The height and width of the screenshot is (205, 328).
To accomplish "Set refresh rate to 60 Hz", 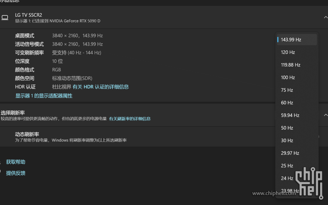I will point(287,103).
